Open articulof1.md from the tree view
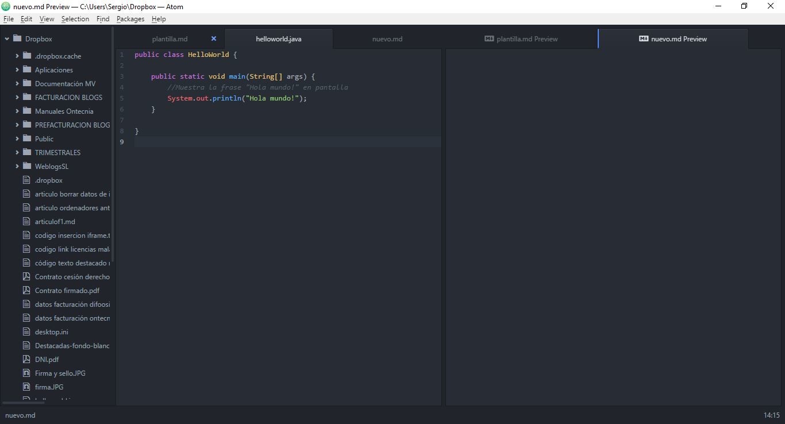 pyautogui.click(x=55, y=221)
